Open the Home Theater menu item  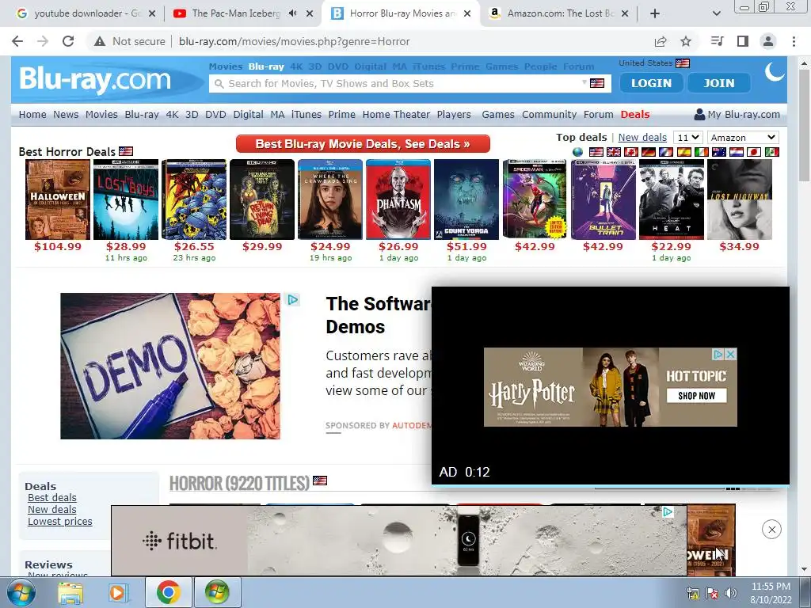click(396, 114)
